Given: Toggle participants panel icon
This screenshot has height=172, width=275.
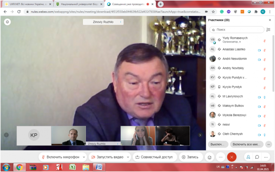Looking at the screenshot, I should pyautogui.click(x=248, y=157).
